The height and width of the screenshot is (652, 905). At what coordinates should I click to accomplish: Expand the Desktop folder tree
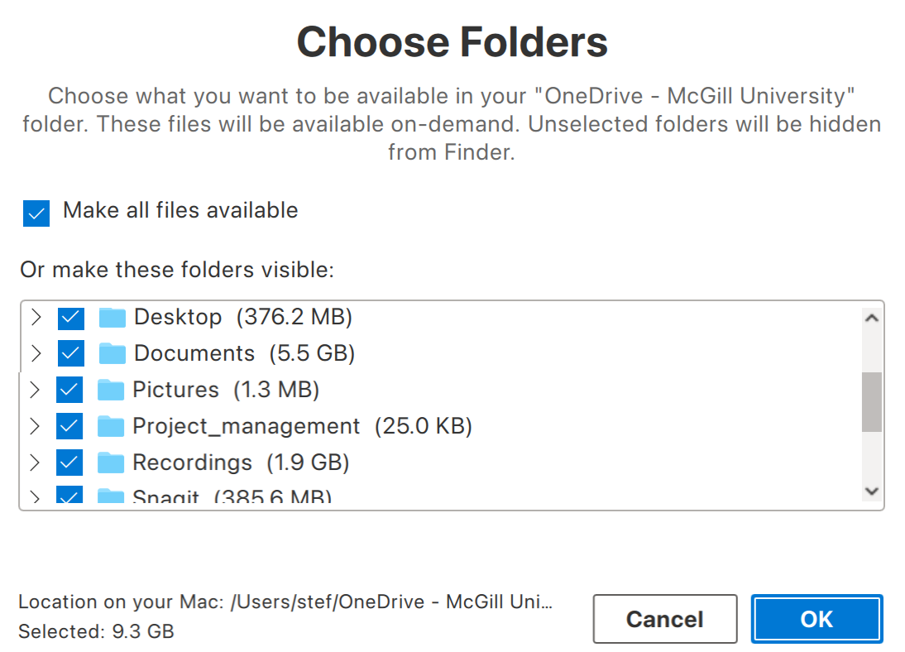pyautogui.click(x=36, y=316)
